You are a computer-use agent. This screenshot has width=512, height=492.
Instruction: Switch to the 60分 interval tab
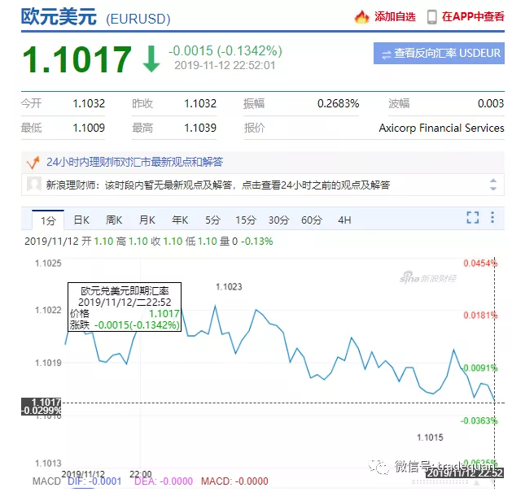pyautogui.click(x=311, y=220)
